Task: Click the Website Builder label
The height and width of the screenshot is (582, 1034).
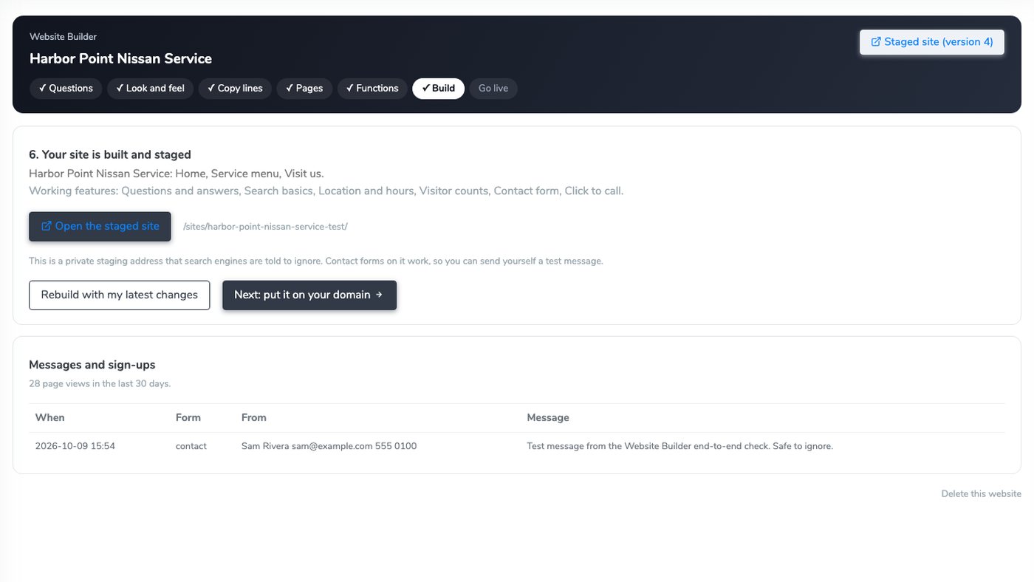Action: click(63, 37)
